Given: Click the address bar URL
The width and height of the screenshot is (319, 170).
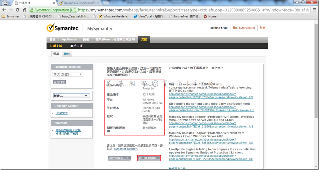Looking at the screenshot, I should (x=191, y=10).
